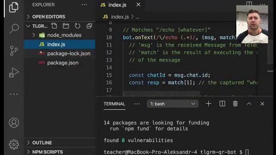276x155 pixels.
Task: Click bot.onText call on line 10
Action: 138,37
